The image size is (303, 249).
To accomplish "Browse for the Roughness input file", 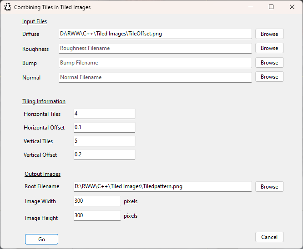I will click(269, 48).
